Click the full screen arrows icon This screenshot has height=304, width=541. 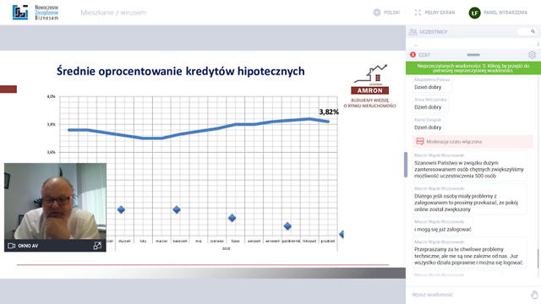pyautogui.click(x=418, y=13)
